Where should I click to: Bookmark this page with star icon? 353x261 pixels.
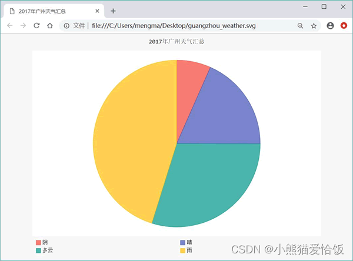(314, 26)
